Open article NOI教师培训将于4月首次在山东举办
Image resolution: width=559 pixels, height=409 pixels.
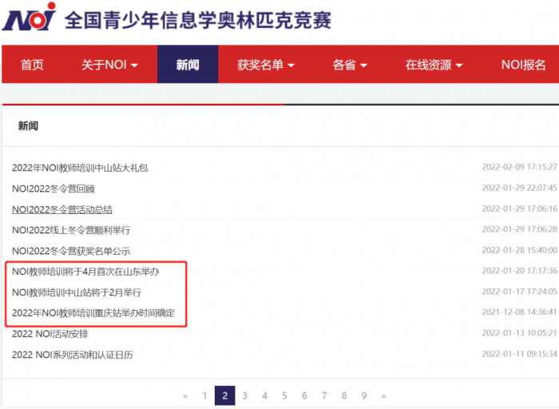click(x=85, y=272)
